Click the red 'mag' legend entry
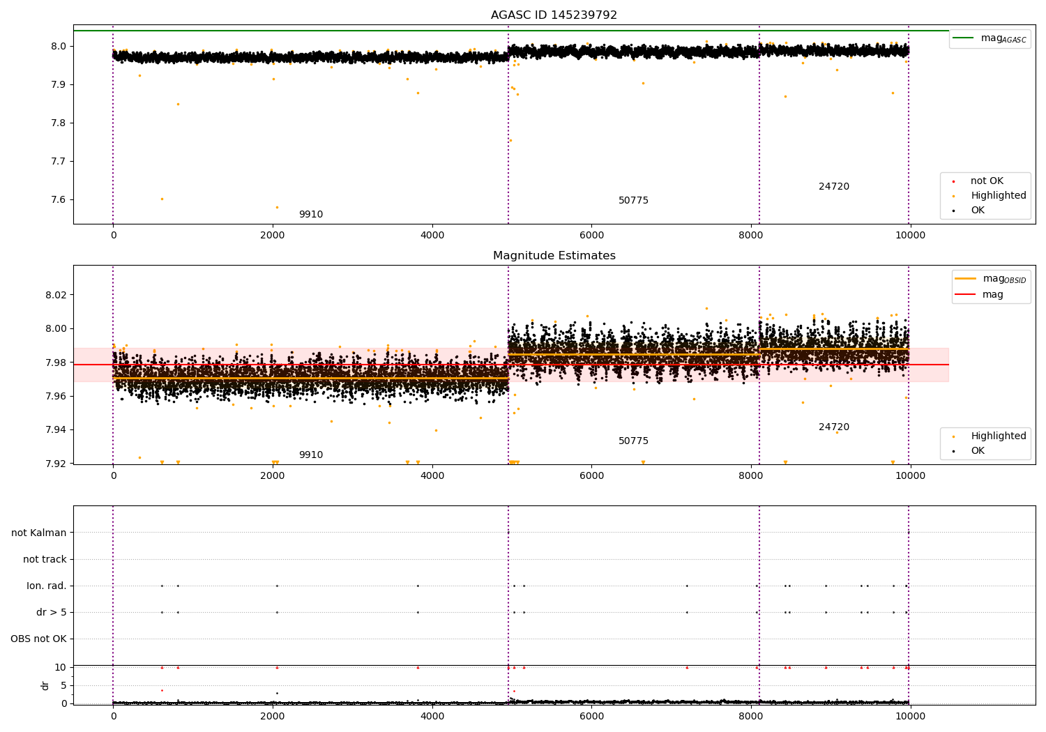Image resolution: width=1046 pixels, height=732 pixels. (x=993, y=295)
